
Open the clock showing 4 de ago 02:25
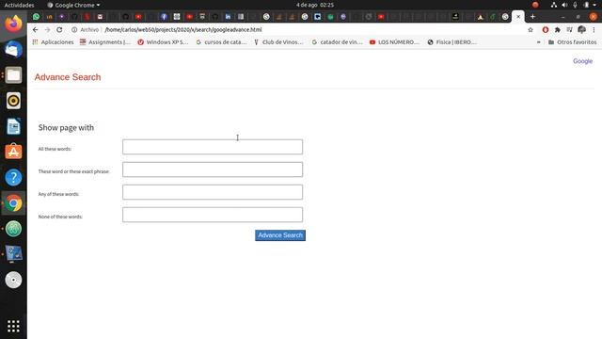coord(315,5)
